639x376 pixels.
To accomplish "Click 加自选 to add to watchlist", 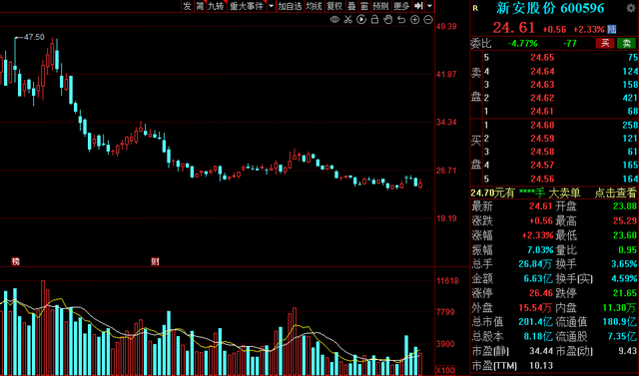I will [x=290, y=6].
